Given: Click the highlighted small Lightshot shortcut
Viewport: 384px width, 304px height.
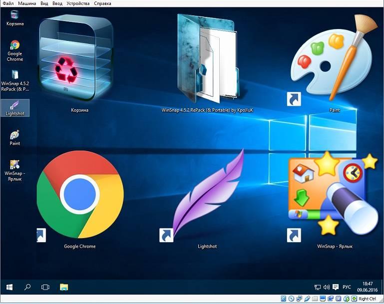Looking at the screenshot, I should tap(14, 108).
